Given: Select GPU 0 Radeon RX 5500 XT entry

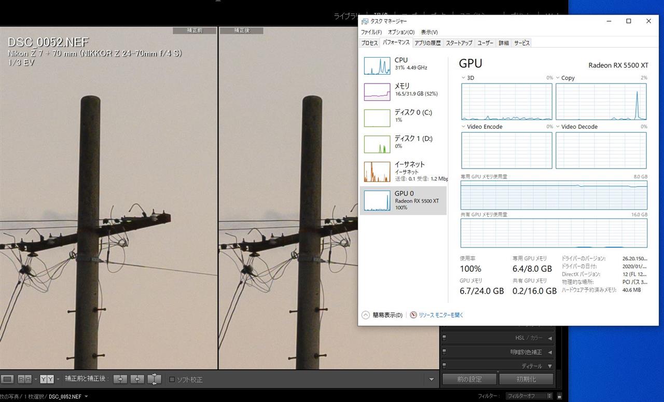Looking at the screenshot, I should coord(403,200).
